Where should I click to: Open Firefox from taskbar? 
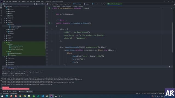coord(11,96)
